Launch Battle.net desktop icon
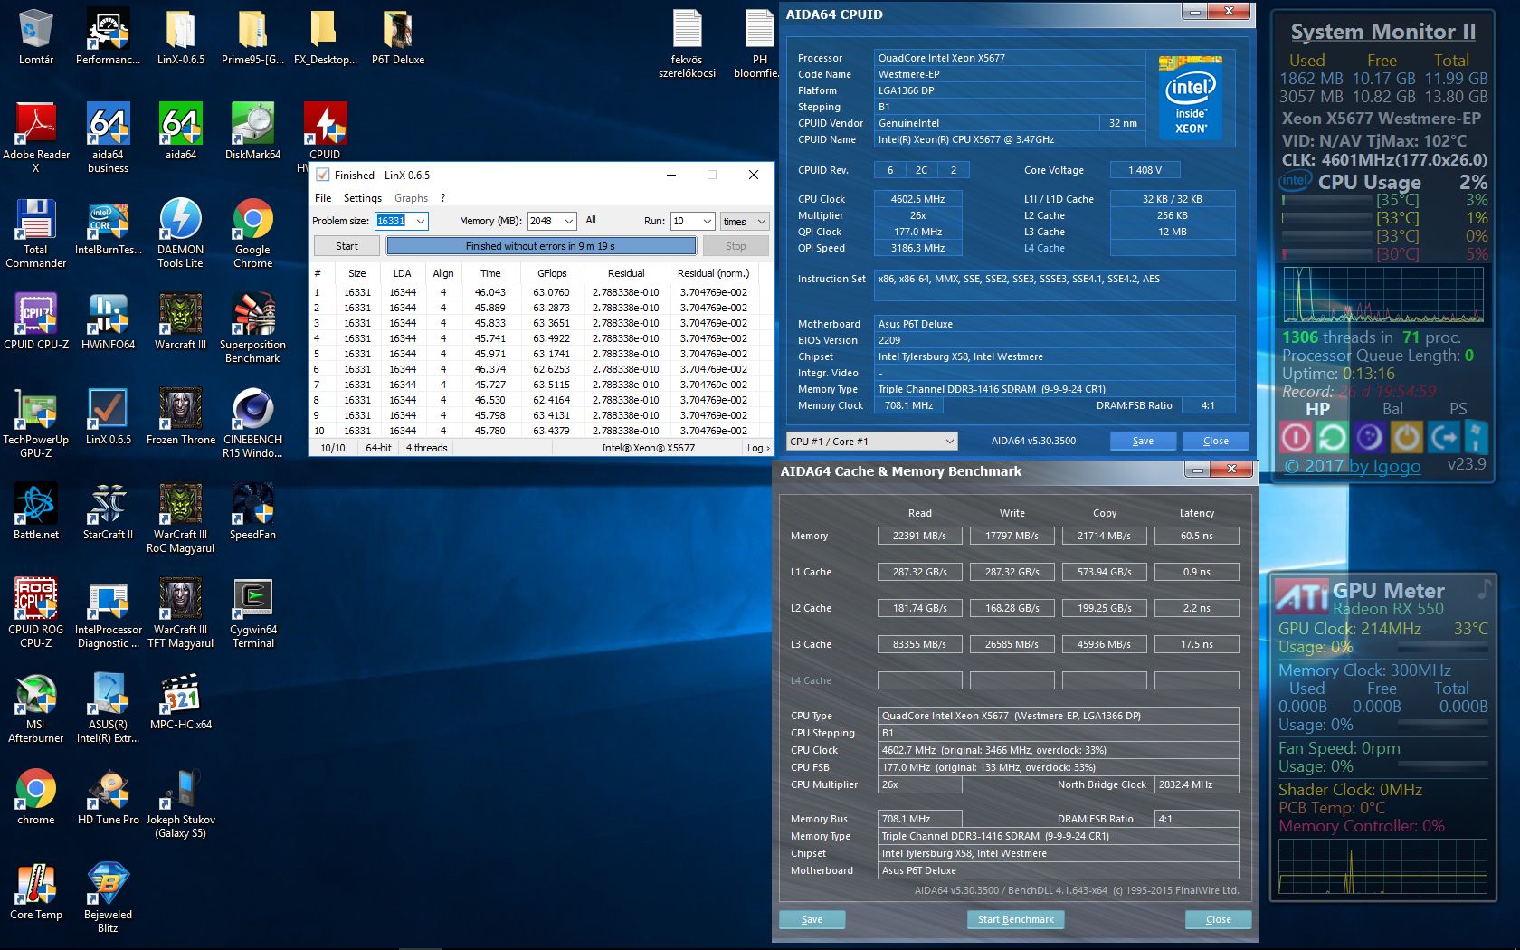 click(x=36, y=512)
